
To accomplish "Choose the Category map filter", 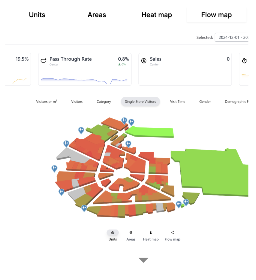I will pyautogui.click(x=104, y=101).
